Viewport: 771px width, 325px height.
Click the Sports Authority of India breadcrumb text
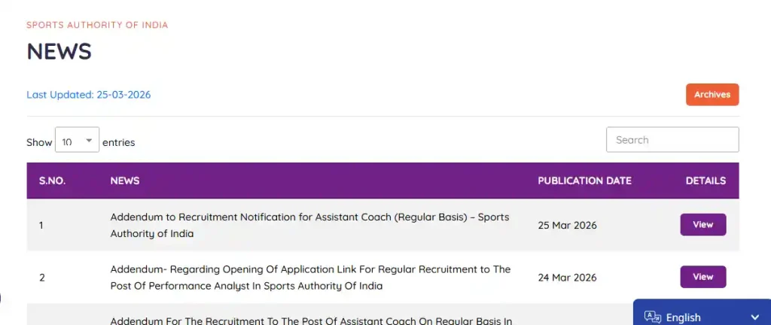(x=97, y=25)
